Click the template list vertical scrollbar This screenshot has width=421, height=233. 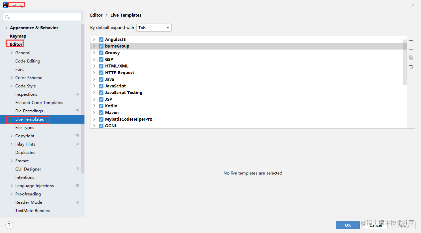pyautogui.click(x=405, y=62)
